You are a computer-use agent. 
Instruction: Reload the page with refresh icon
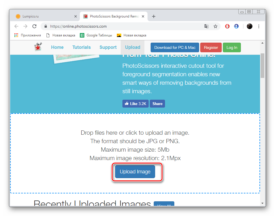click(x=34, y=26)
